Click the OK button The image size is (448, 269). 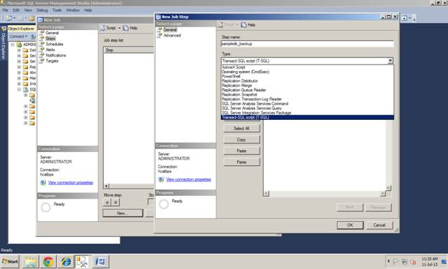pyautogui.click(x=350, y=225)
